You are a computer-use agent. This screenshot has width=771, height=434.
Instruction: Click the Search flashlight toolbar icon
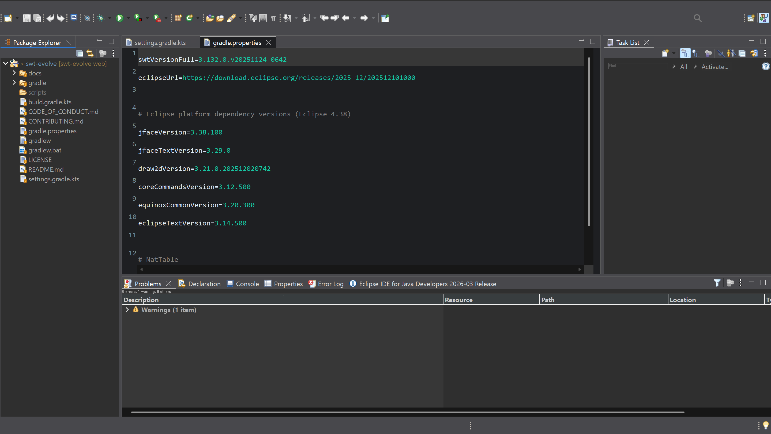click(x=231, y=18)
